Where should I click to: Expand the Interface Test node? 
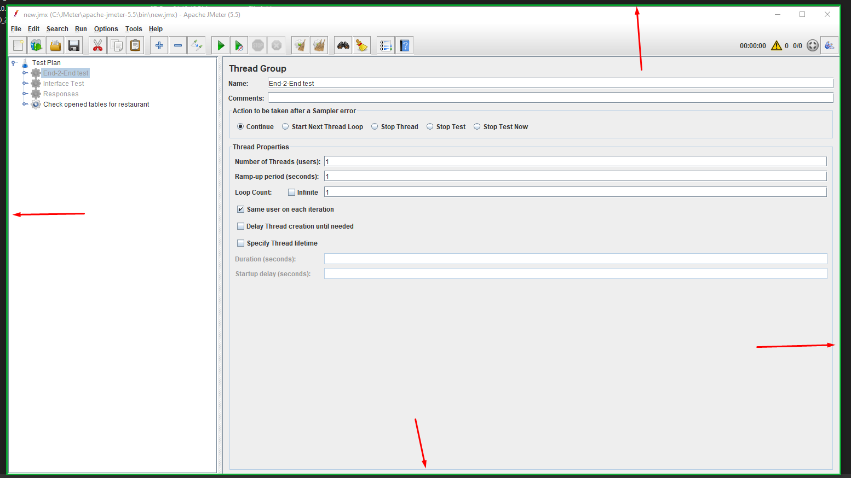point(25,83)
